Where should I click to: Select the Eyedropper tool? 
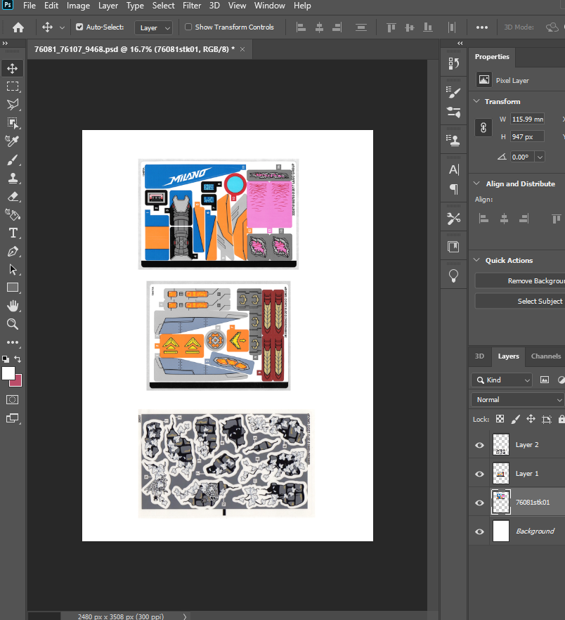point(12,141)
